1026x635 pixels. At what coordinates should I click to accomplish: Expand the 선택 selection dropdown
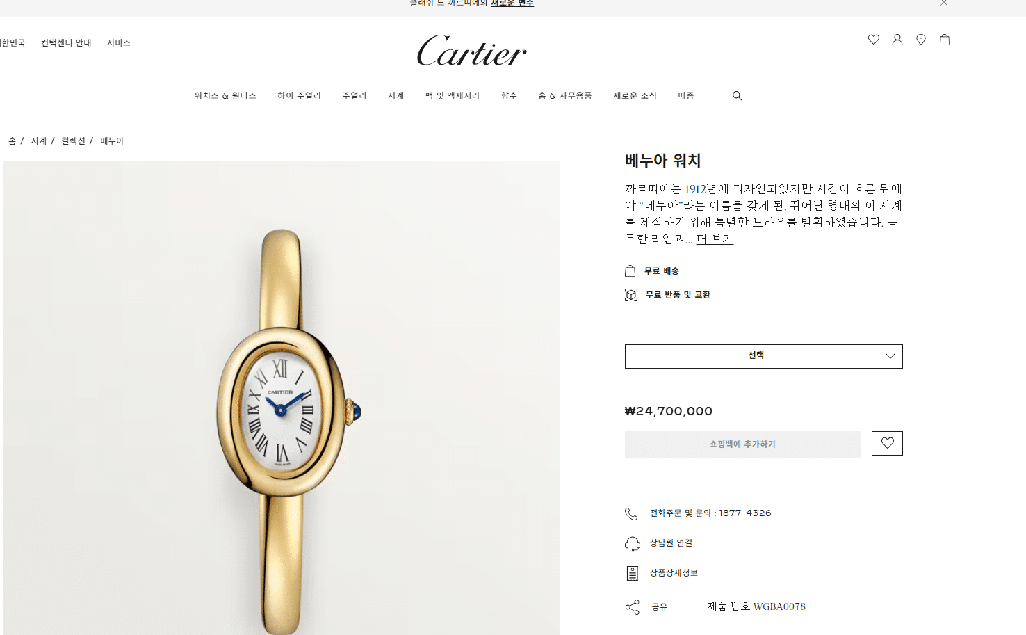(763, 356)
